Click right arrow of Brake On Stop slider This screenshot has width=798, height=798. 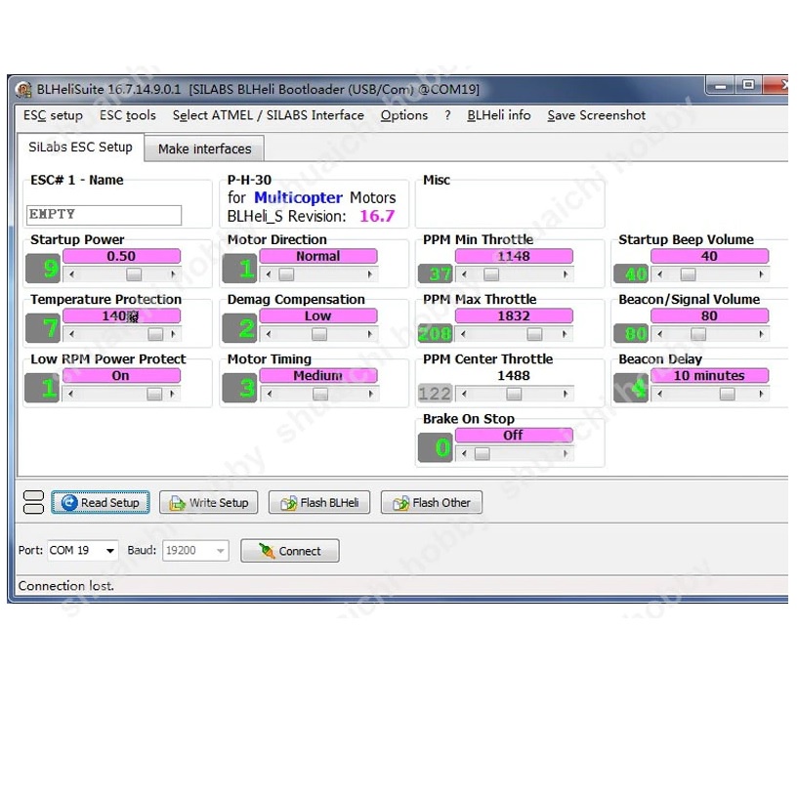click(566, 453)
